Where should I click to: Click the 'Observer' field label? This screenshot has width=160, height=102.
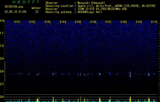tap(52, 3)
